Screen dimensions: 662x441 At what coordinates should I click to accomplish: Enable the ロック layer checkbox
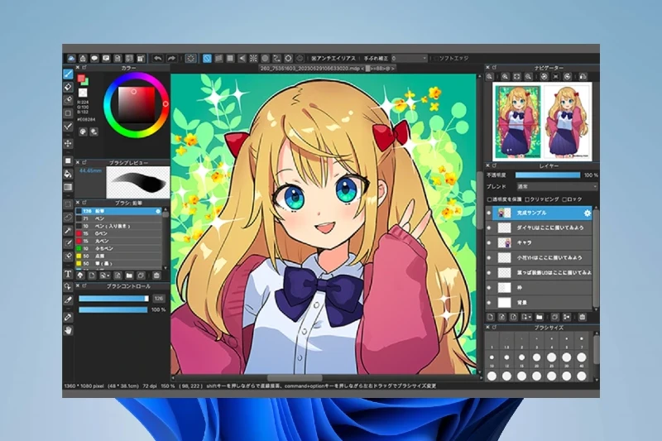[564, 199]
